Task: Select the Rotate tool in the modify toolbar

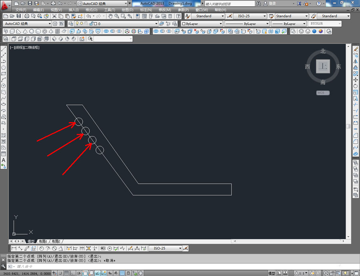Action: (356, 86)
